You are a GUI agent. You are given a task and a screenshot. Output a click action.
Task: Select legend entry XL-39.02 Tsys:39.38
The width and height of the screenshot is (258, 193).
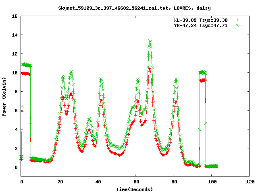(x=201, y=20)
